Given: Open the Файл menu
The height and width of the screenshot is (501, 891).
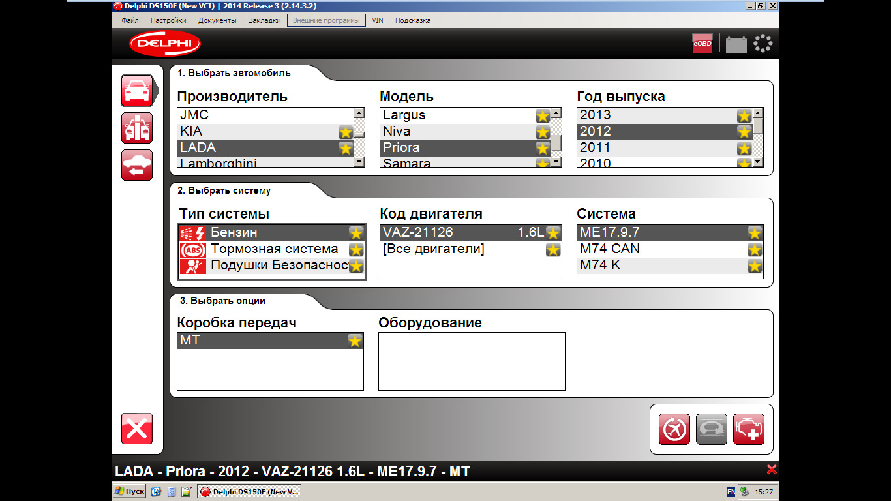Looking at the screenshot, I should click(x=130, y=20).
